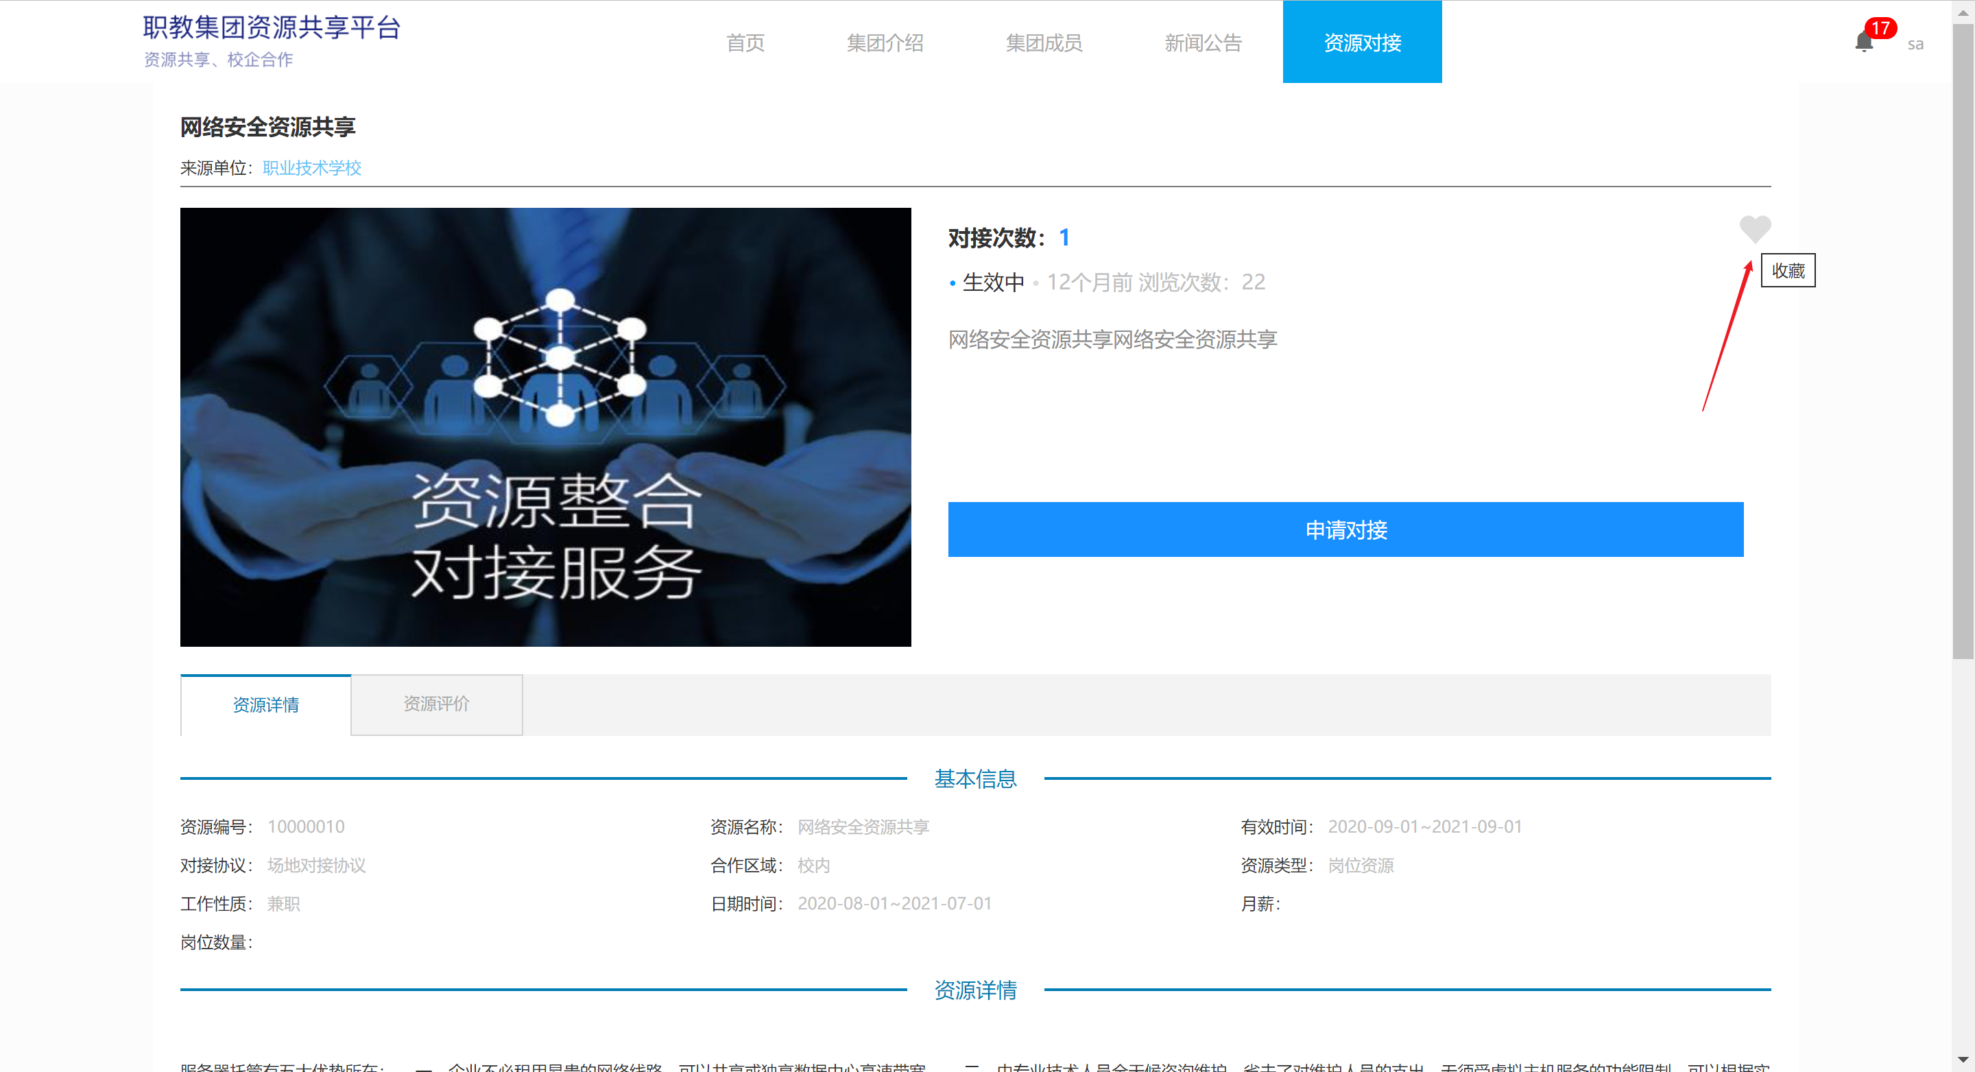Open the 集团介绍 menu item
This screenshot has height=1072, width=1975.
click(884, 43)
